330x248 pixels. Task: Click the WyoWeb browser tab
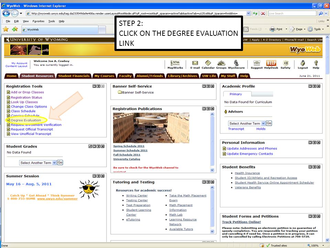(x=60, y=30)
